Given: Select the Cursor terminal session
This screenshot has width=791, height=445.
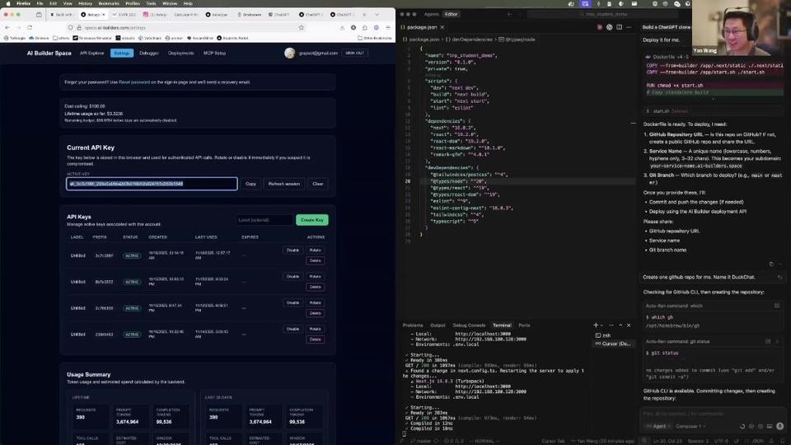Looking at the screenshot, I should 612,344.
